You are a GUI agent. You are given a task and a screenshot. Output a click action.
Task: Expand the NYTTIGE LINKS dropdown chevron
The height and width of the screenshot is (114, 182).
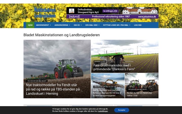(x=130, y=25)
